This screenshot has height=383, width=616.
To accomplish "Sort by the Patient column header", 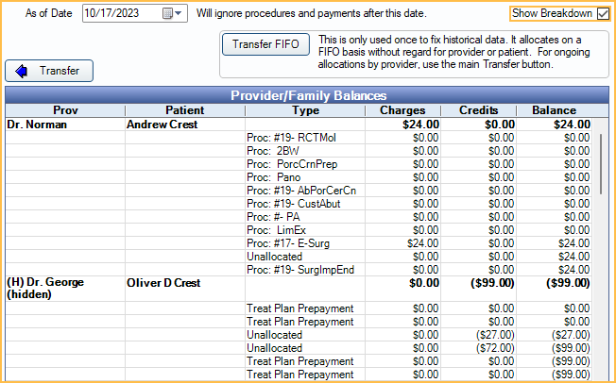I will tap(184, 110).
